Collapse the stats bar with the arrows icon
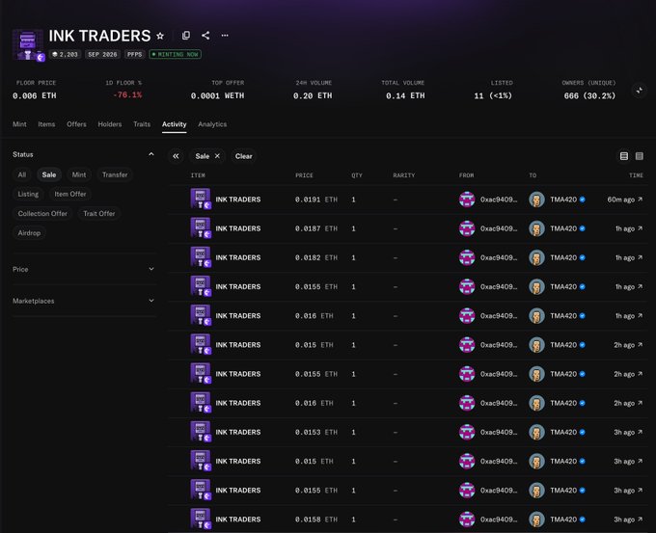Image resolution: width=656 pixels, height=533 pixels. pos(640,91)
